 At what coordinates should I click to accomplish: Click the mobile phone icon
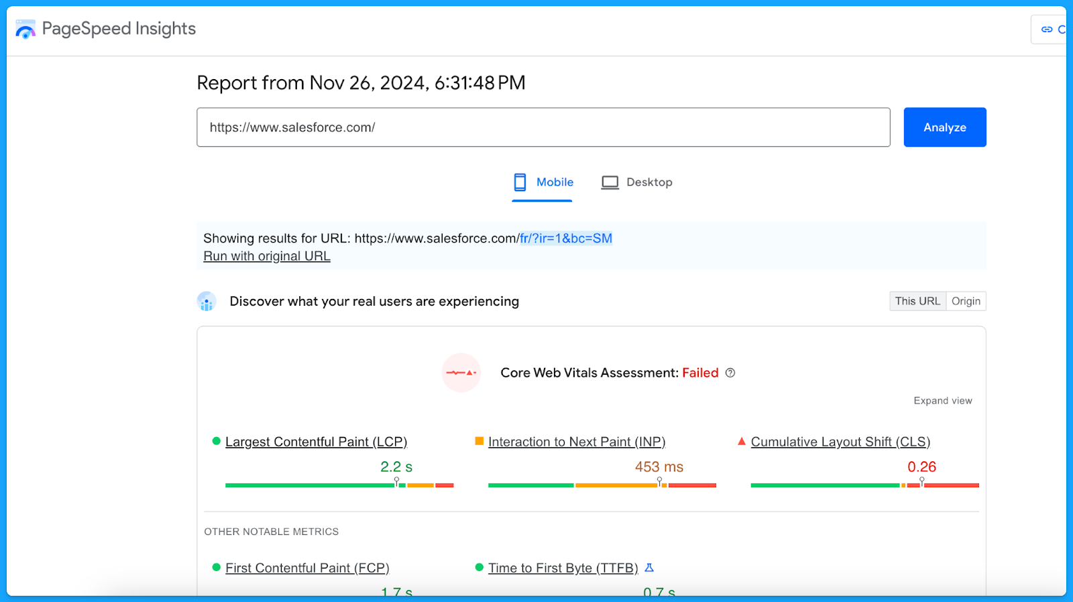pyautogui.click(x=520, y=182)
